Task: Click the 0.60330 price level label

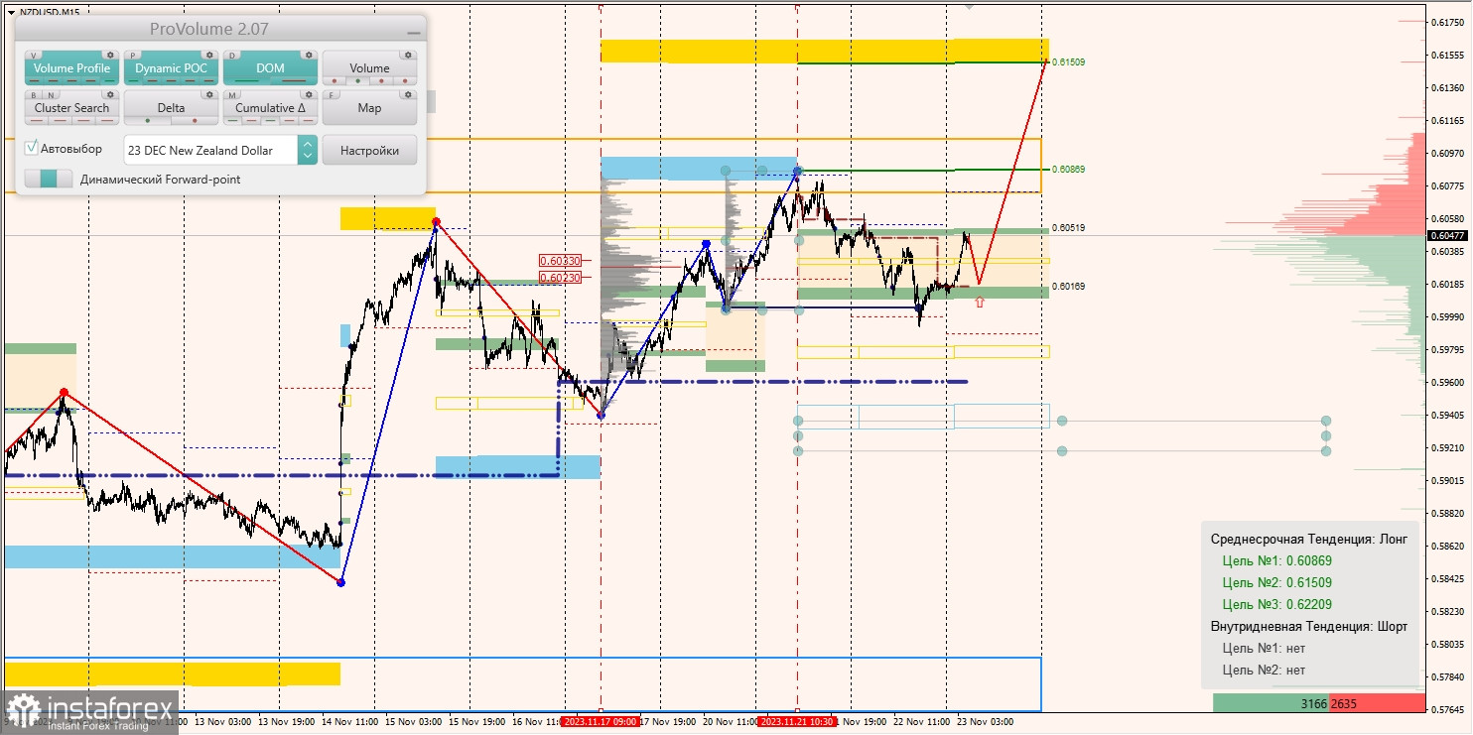Action: 559,261
